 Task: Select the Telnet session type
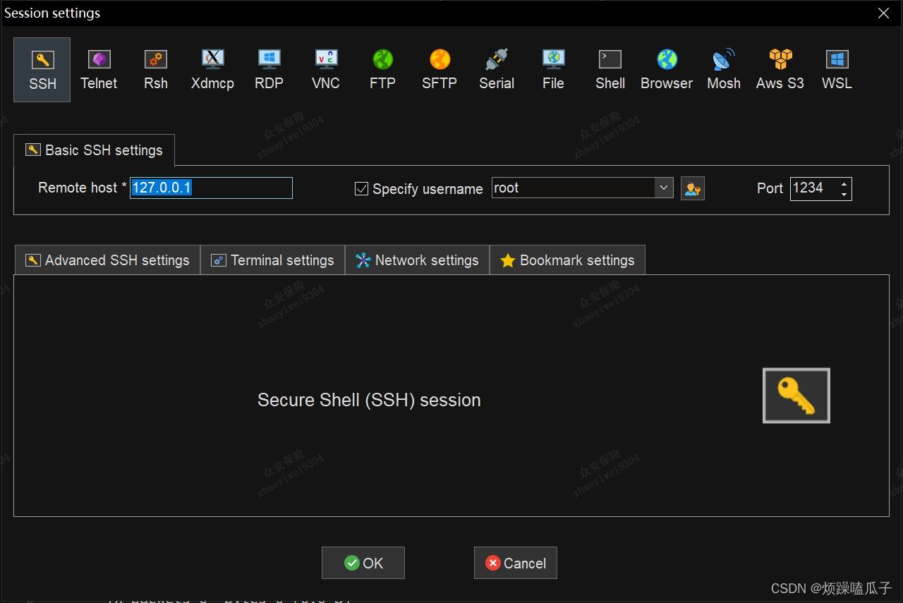[99, 69]
